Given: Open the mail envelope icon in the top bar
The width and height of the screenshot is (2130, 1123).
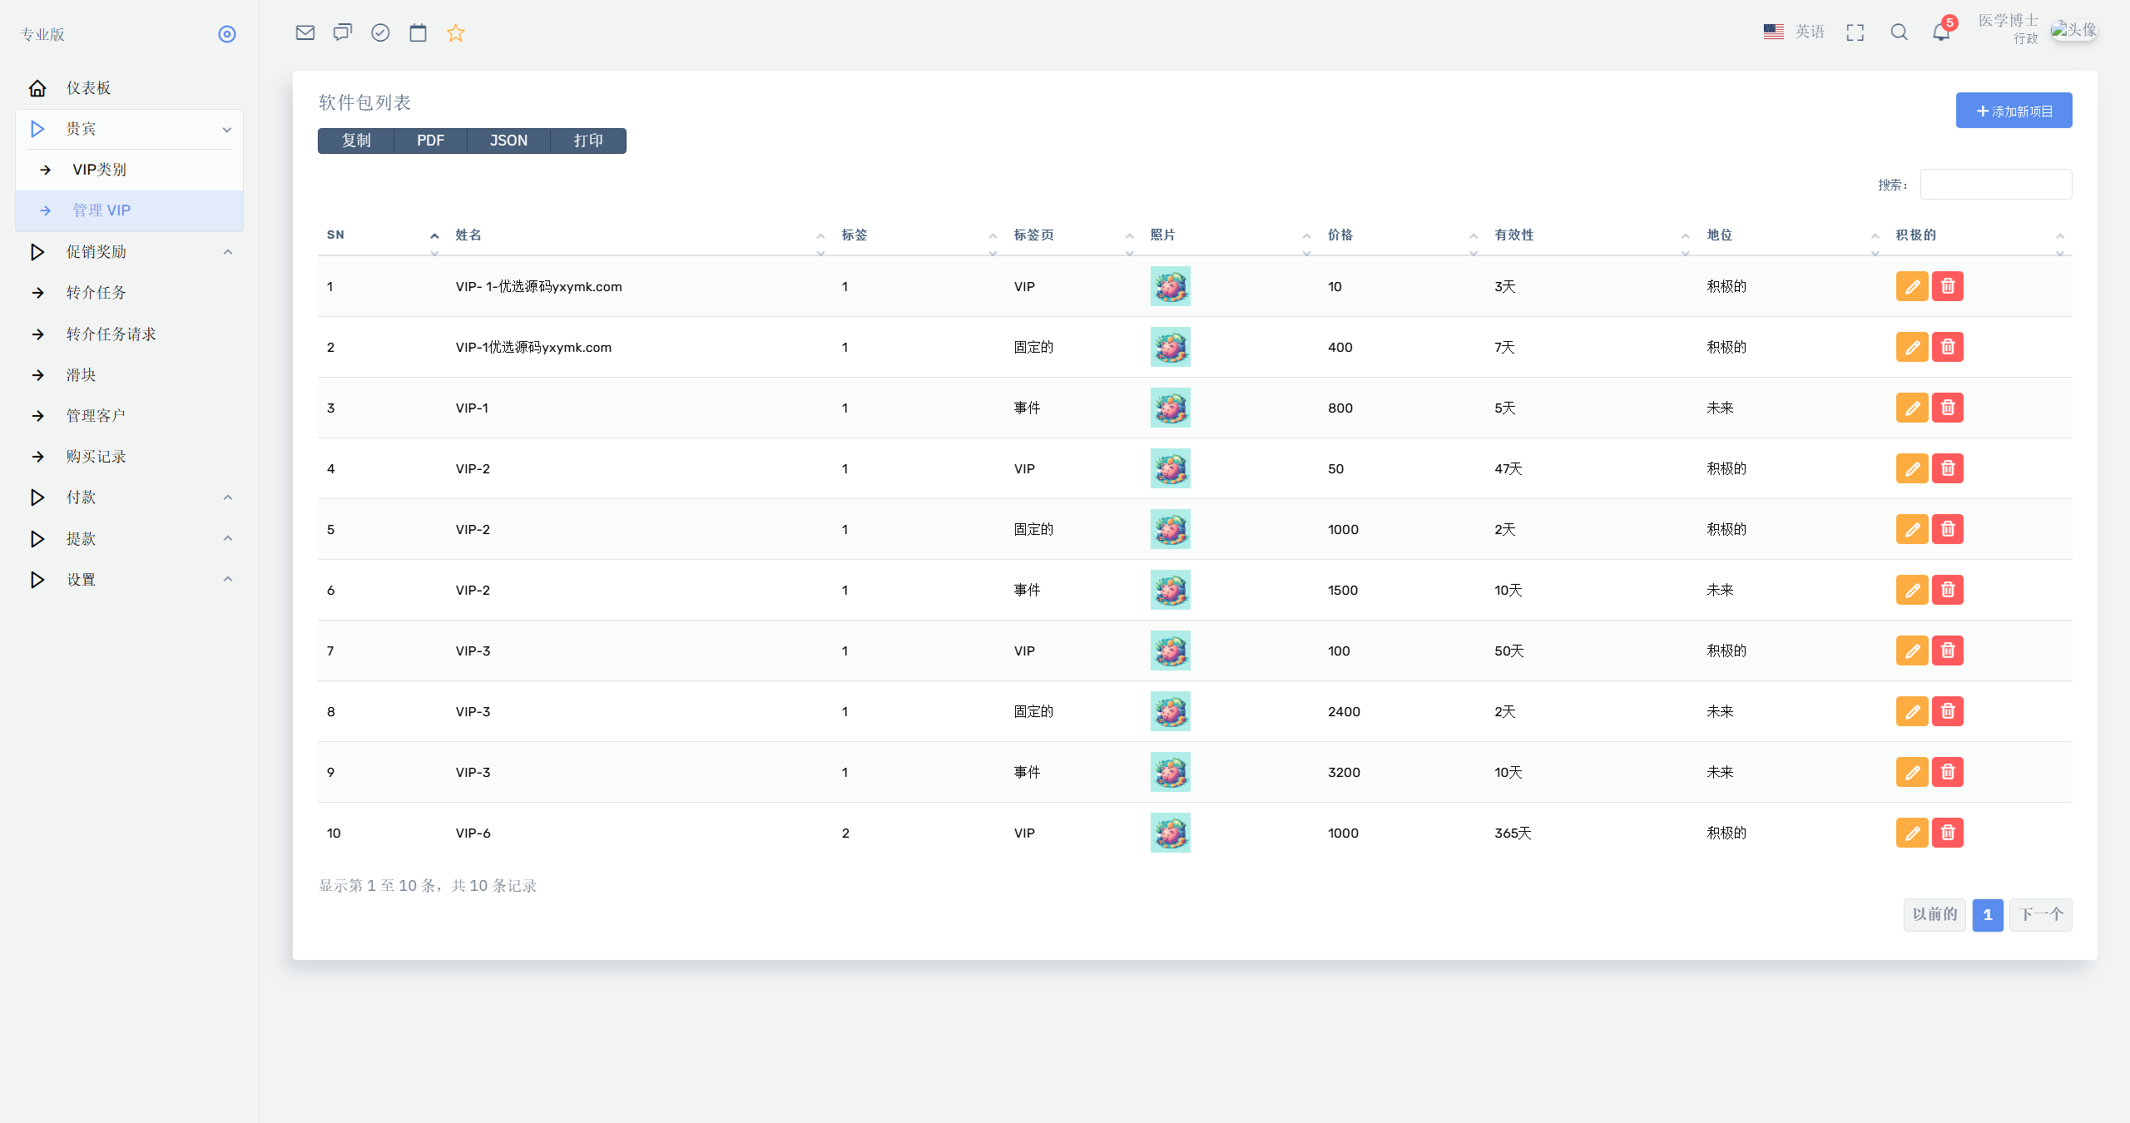Looking at the screenshot, I should [305, 32].
